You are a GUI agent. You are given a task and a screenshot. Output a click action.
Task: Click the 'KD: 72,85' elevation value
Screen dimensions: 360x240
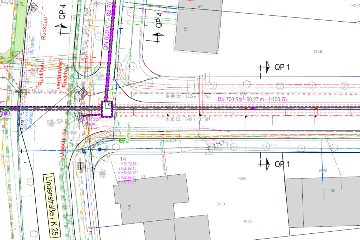pos(129,164)
